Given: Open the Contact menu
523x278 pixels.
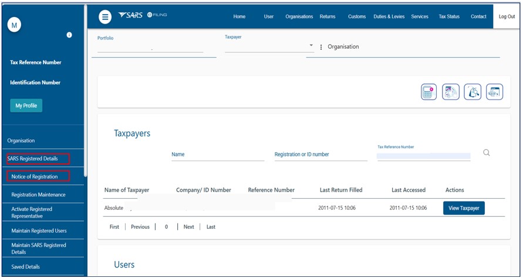Looking at the screenshot, I should [478, 16].
